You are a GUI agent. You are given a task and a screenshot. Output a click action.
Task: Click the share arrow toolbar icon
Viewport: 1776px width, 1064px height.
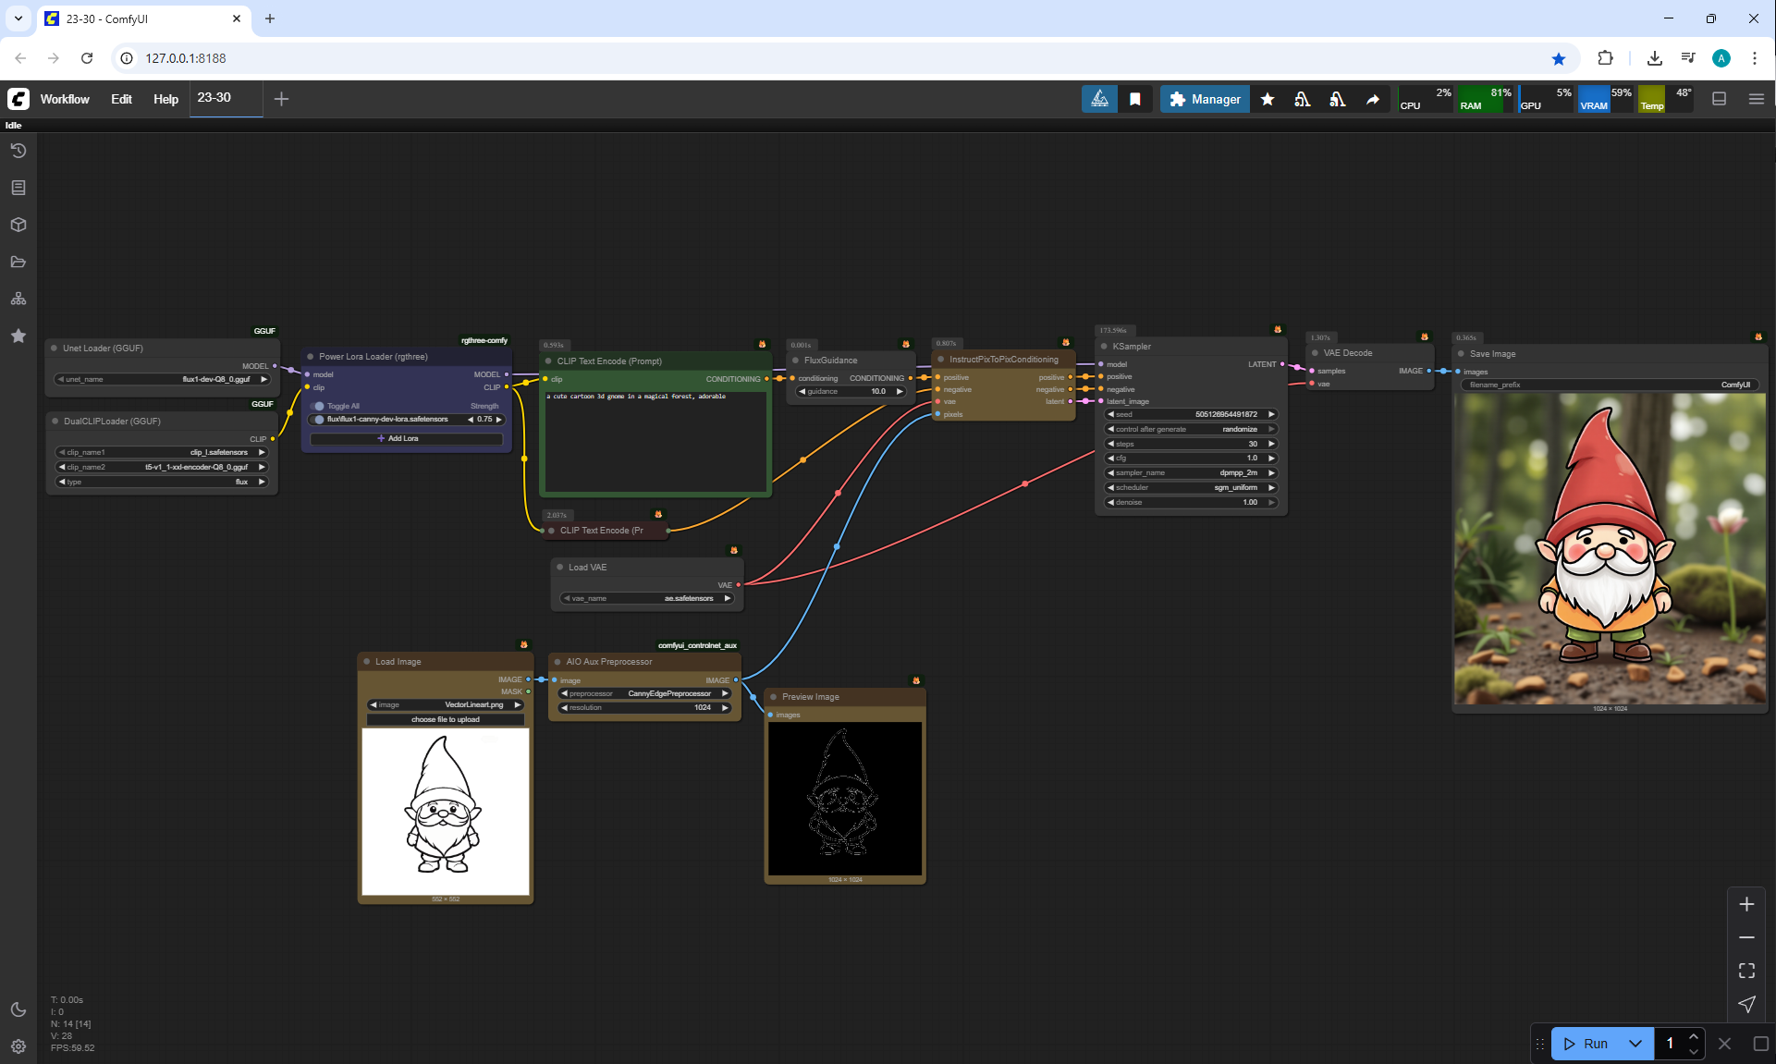1373,99
